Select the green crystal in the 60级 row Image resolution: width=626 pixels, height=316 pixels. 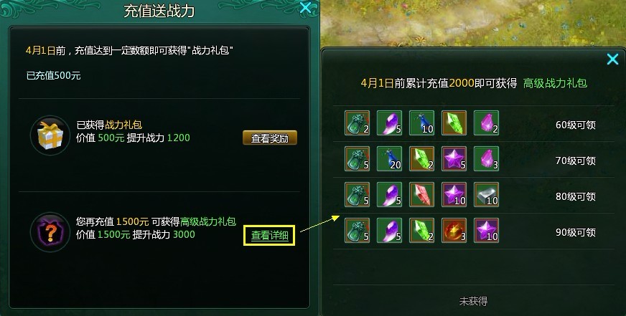point(454,123)
